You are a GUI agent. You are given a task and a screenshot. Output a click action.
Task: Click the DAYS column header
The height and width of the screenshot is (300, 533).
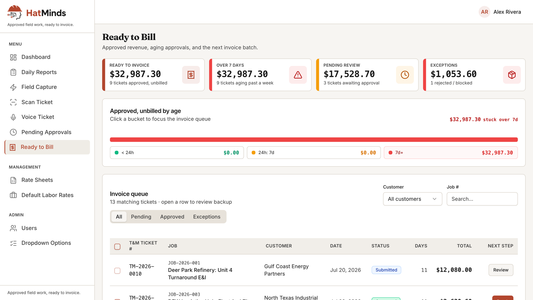pos(421,246)
